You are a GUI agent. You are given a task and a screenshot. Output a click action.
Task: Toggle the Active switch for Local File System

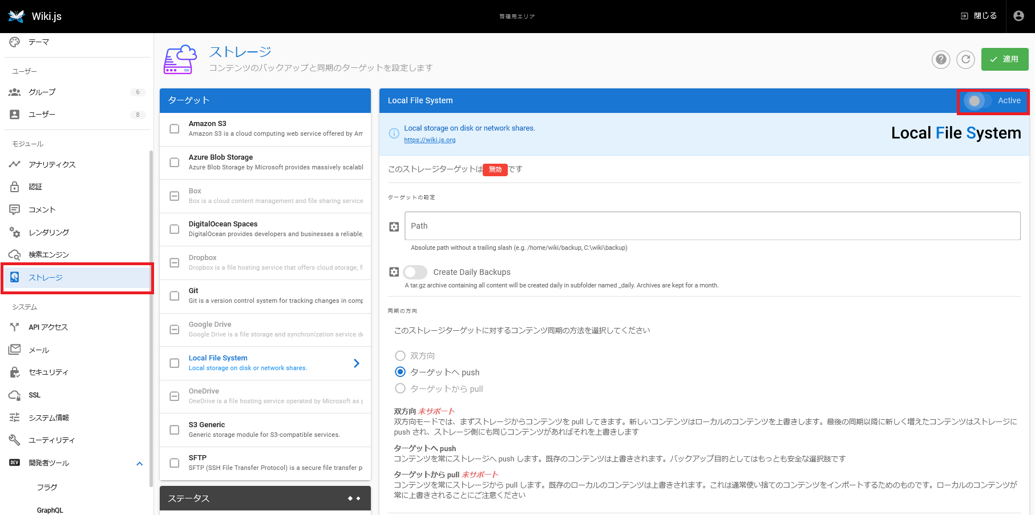[x=977, y=101]
